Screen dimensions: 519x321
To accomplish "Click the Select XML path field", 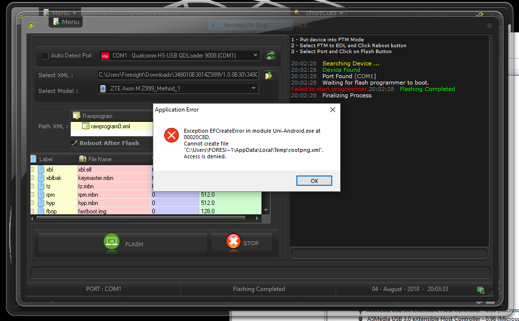I will [x=178, y=75].
